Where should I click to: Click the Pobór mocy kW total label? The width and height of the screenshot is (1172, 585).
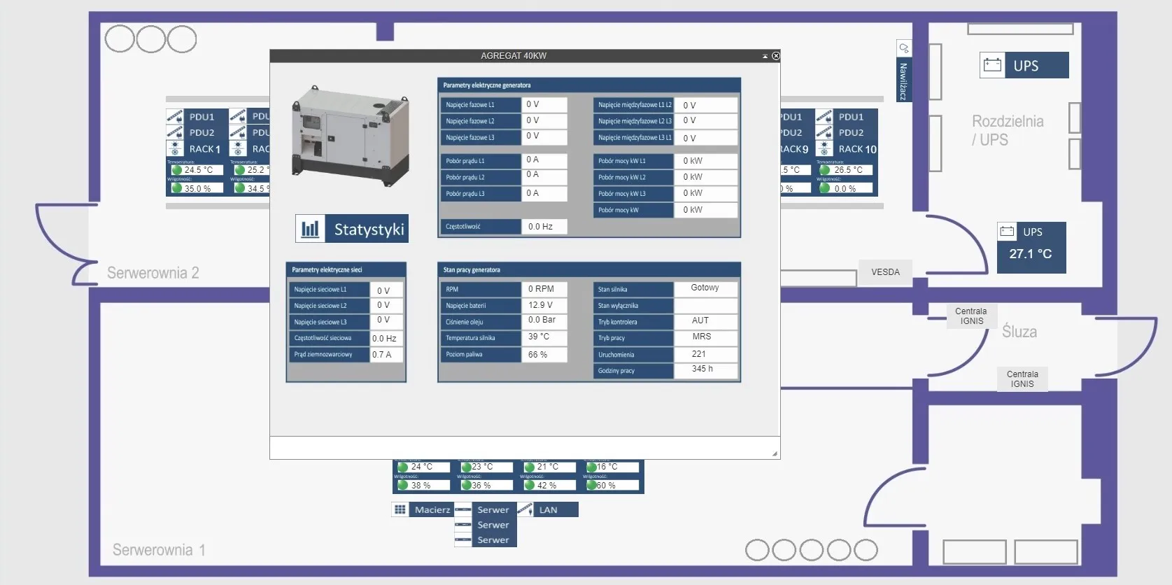coord(633,210)
